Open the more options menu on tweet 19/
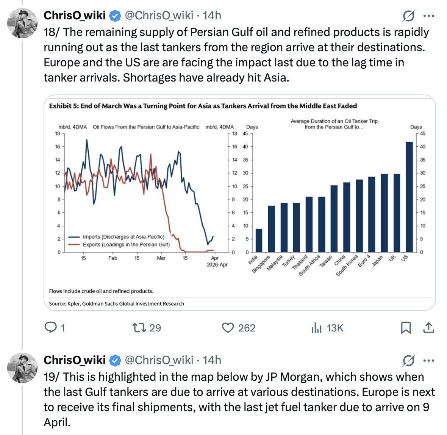The height and width of the screenshot is (435, 447). click(x=428, y=361)
